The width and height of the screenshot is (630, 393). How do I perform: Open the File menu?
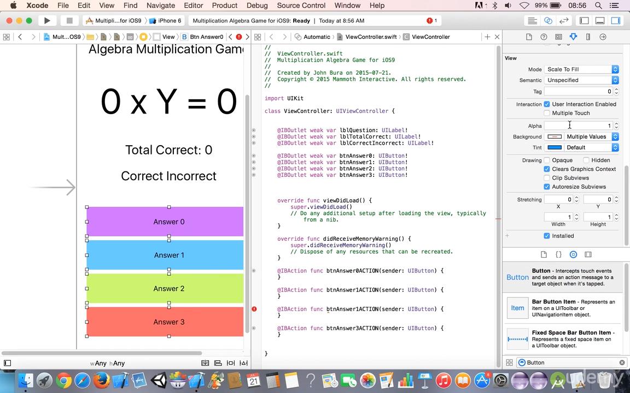(63, 5)
